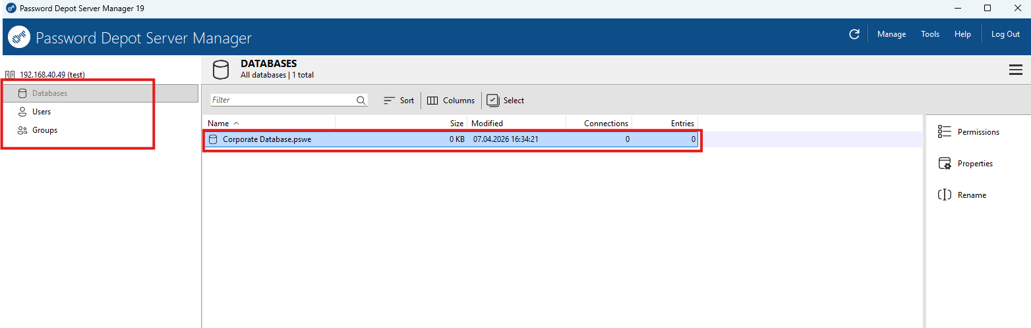Click the app icon in title bar
Viewport: 1031px width, 328px height.
11,9
